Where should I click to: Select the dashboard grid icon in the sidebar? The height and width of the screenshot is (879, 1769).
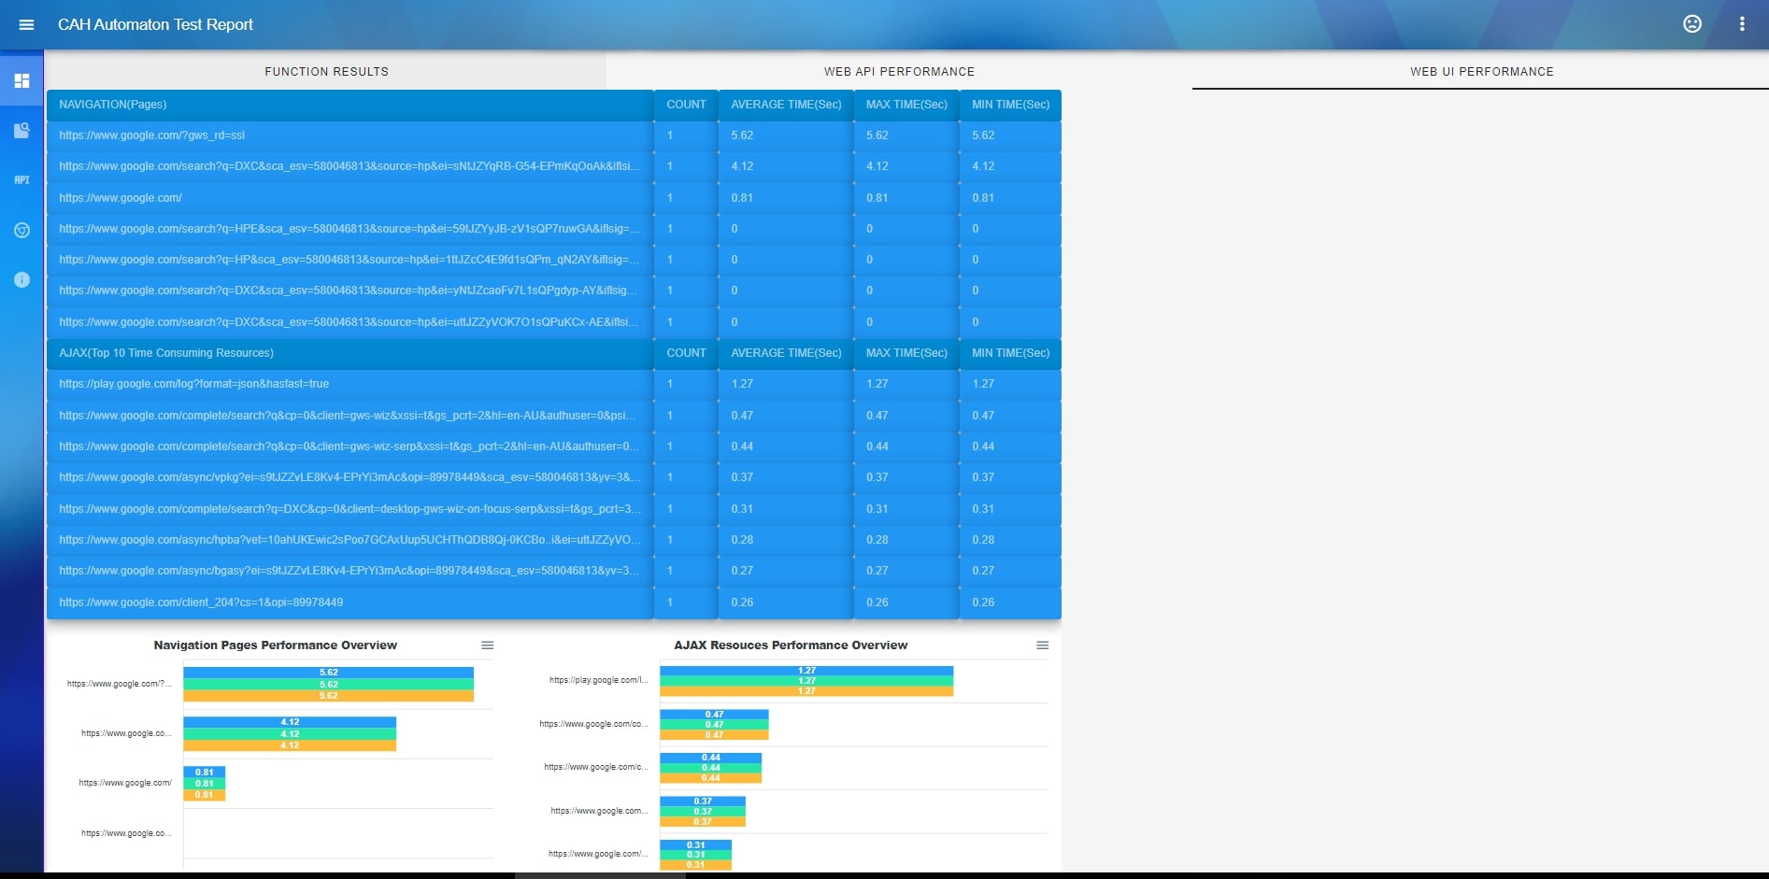(21, 80)
